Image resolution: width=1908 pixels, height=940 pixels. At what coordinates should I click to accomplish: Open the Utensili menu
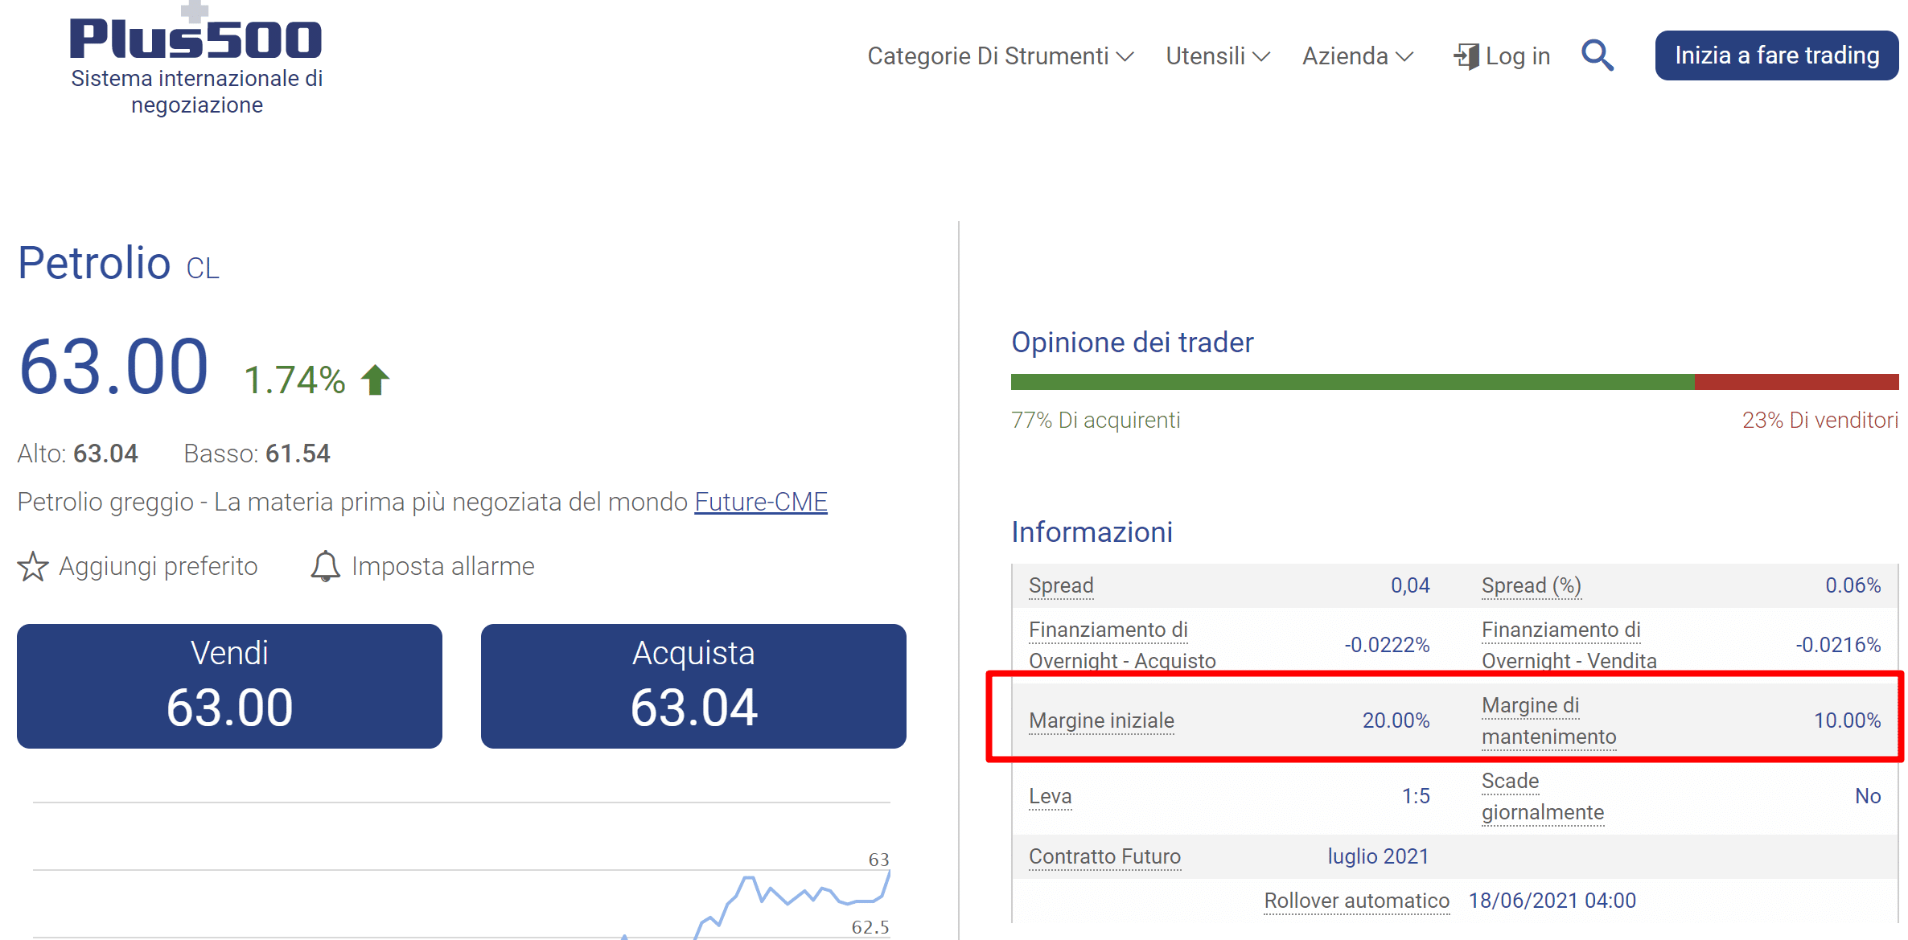(x=1218, y=55)
